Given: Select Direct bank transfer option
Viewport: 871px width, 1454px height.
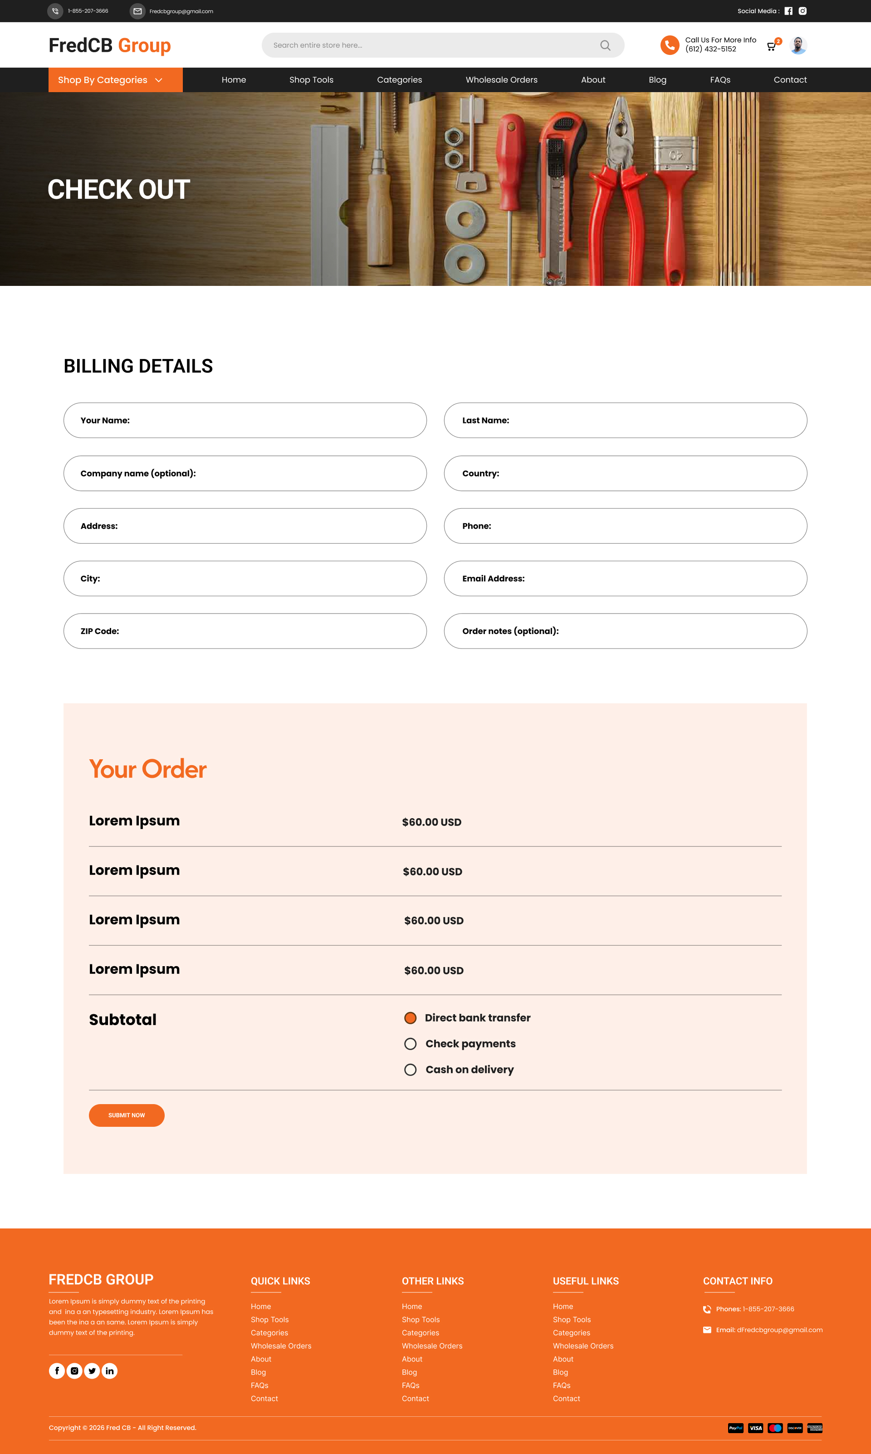Looking at the screenshot, I should [x=410, y=1018].
